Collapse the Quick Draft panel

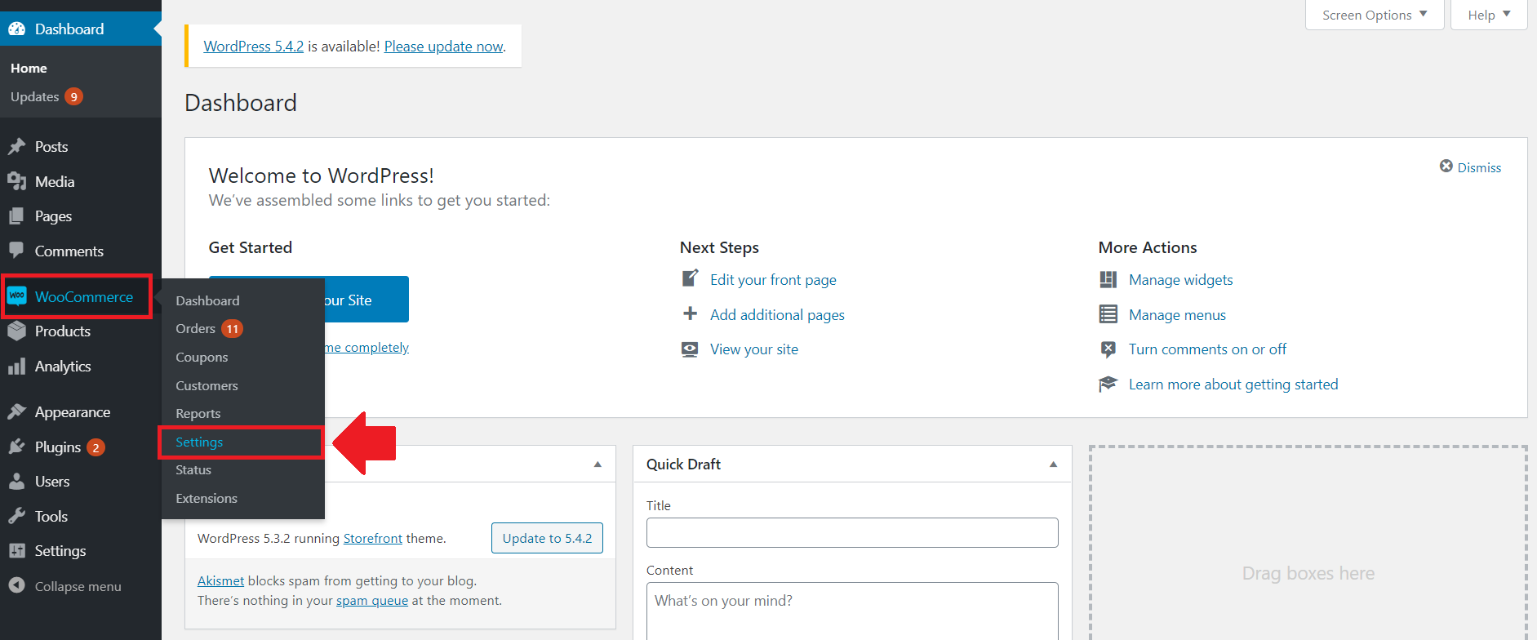click(1053, 464)
